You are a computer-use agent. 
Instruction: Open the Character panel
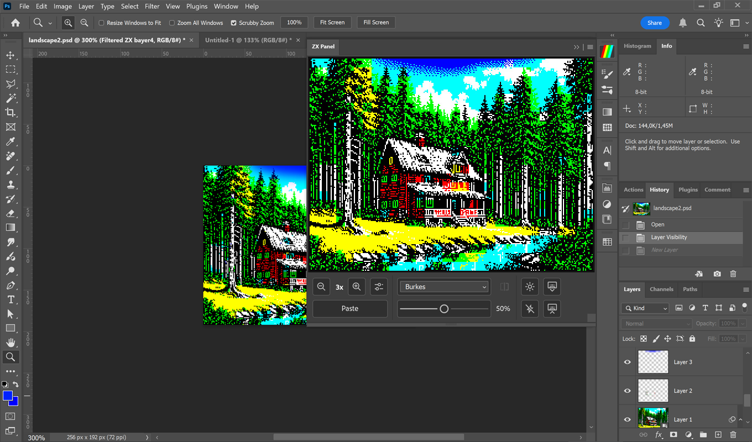pos(607,150)
